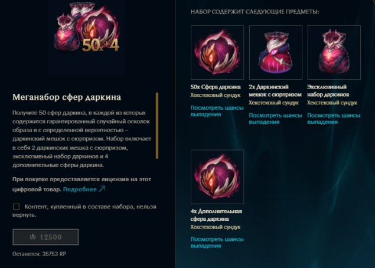Viewport: 375px width, 268px height.
Task: Click the Останется 35753 RP balance text
Action: click(x=39, y=254)
